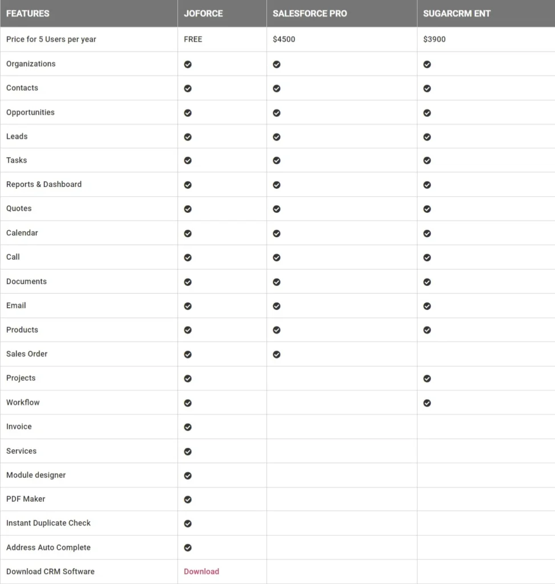Click SugarCRM checkmark in Opportunities row
Screen dimensions: 555x584
[x=427, y=113]
